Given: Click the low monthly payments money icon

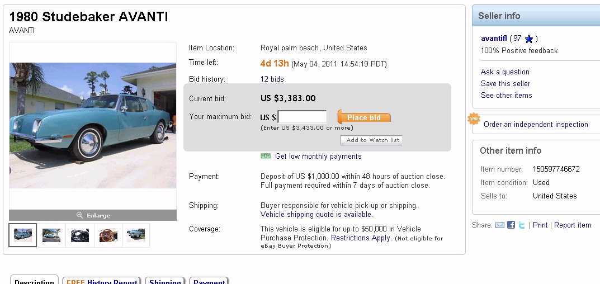Looking at the screenshot, I should 266,156.
